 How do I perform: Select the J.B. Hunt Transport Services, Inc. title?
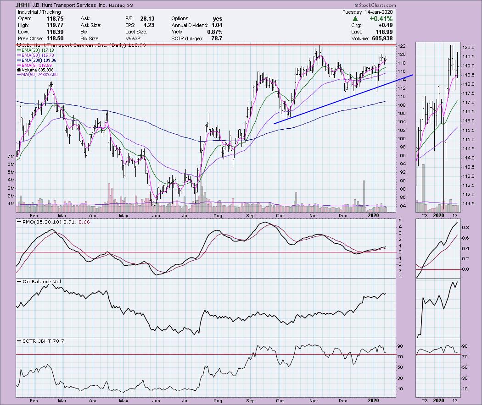click(x=69, y=5)
